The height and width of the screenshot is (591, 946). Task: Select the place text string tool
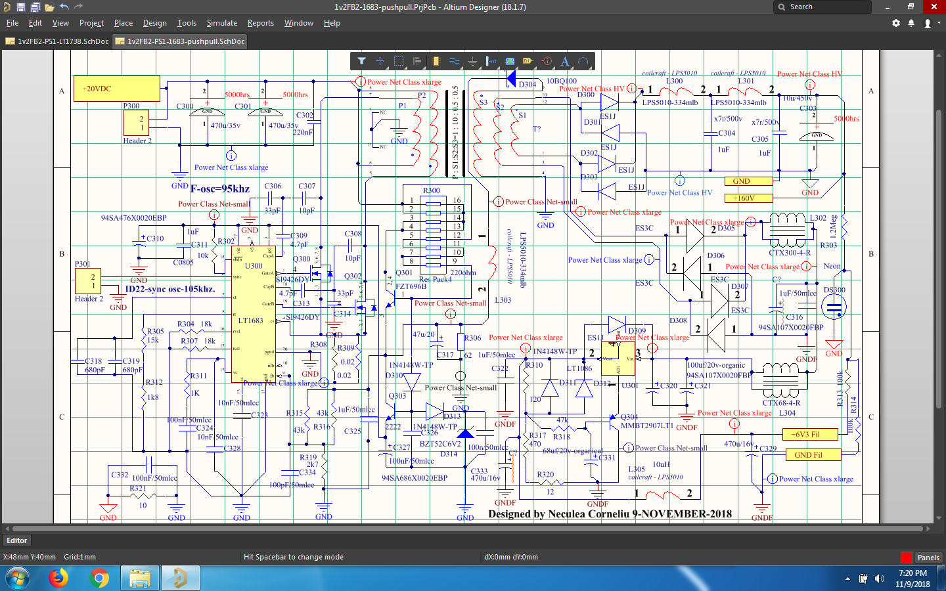[x=565, y=61]
